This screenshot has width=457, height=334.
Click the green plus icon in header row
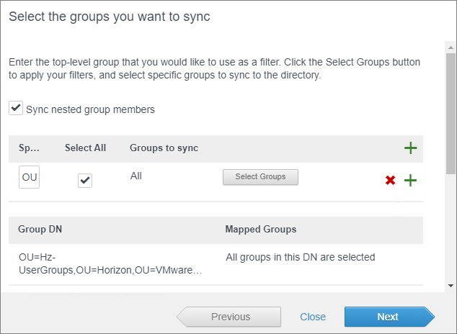tap(410, 148)
